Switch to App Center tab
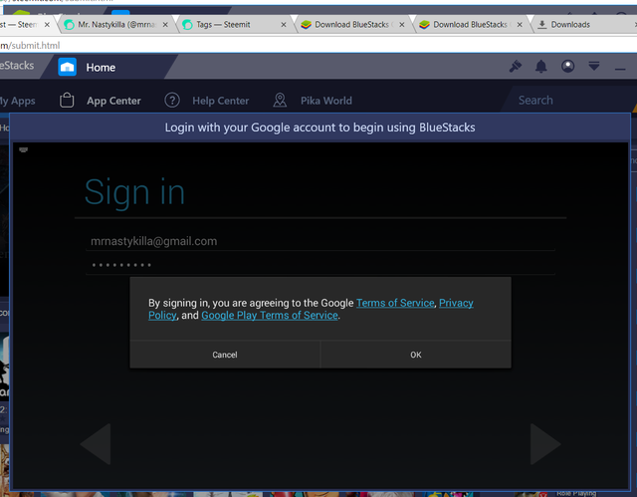The image size is (637, 497). tap(113, 101)
